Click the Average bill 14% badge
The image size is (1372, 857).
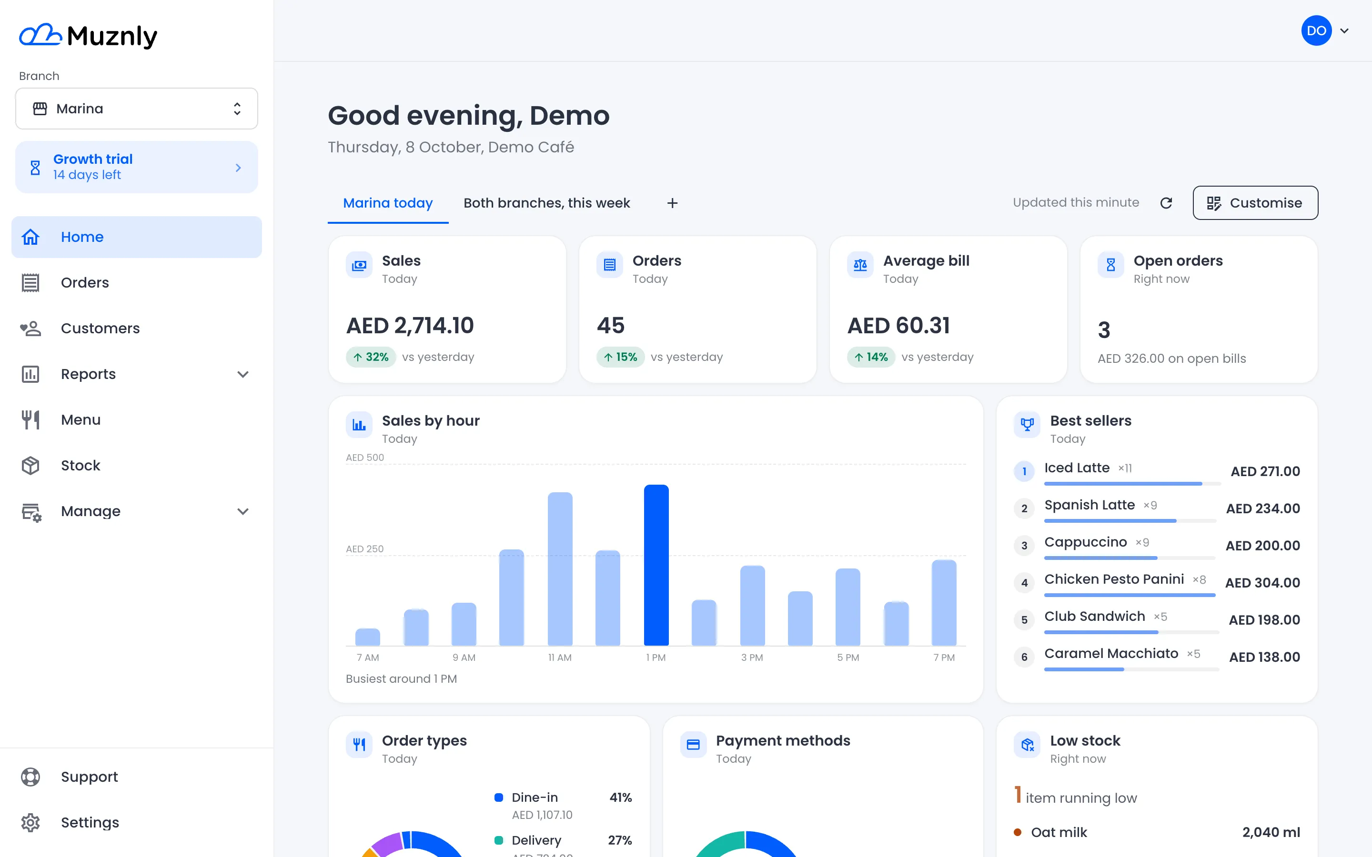point(871,357)
